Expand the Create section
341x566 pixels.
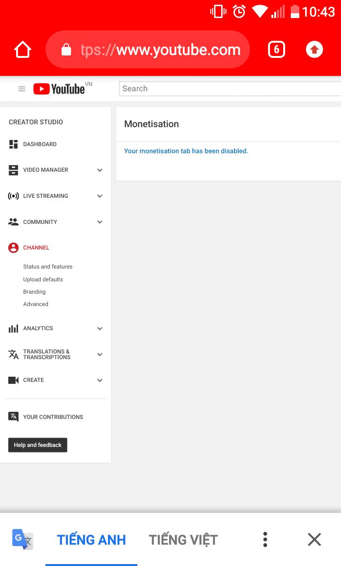(100, 380)
